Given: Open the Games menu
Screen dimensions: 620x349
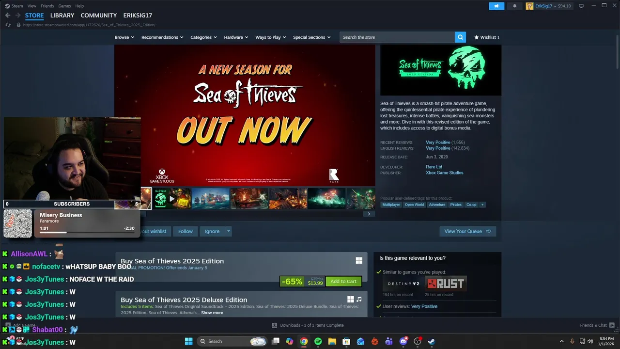Looking at the screenshot, I should [x=64, y=6].
